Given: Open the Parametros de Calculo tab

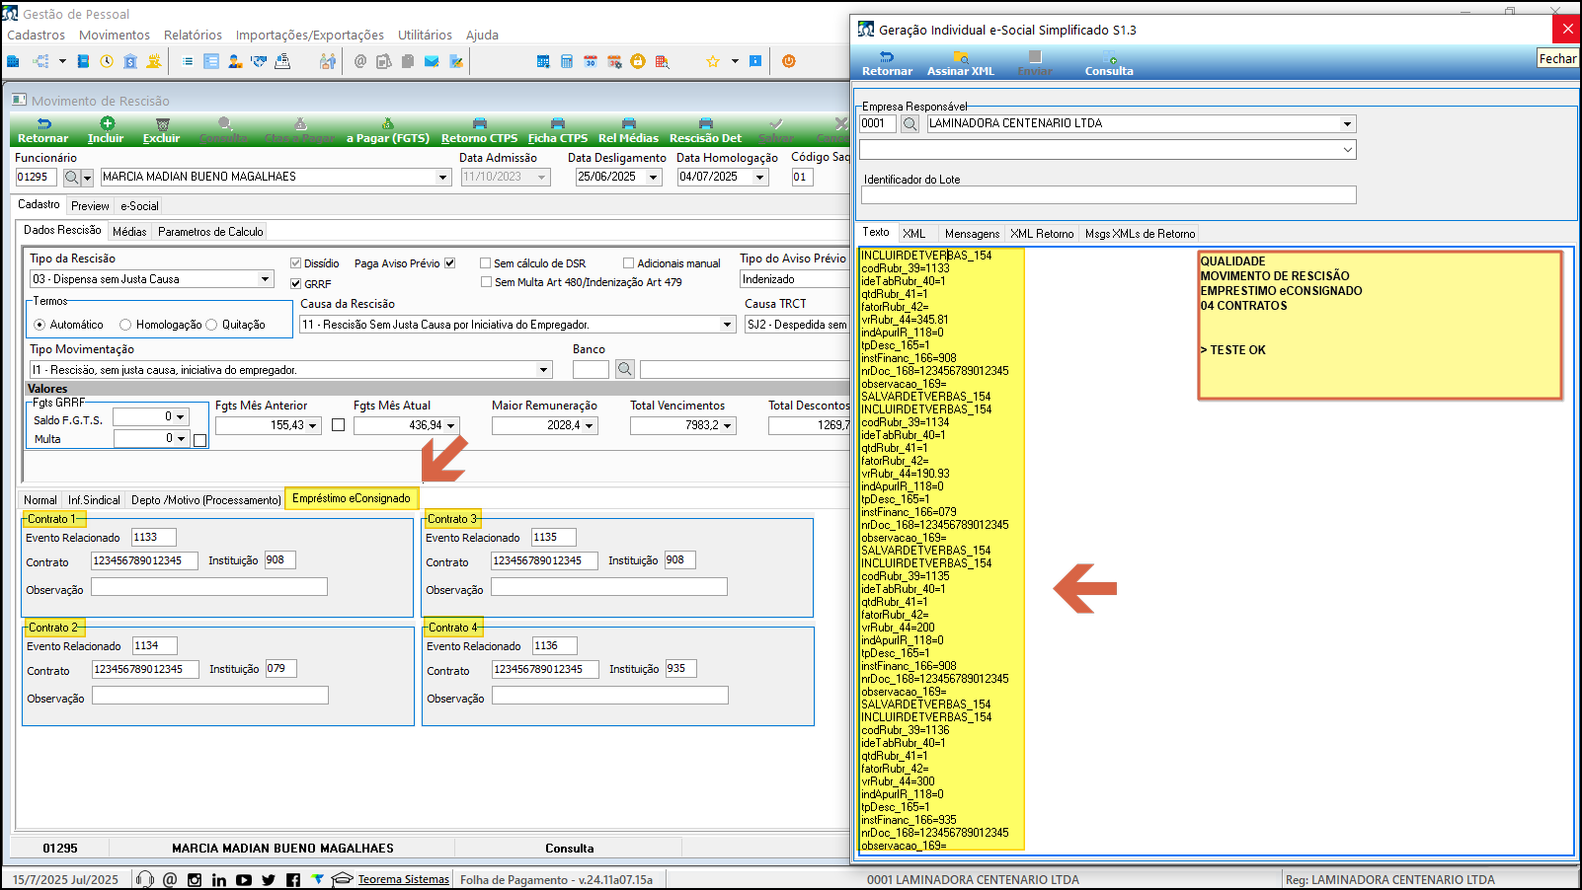Looking at the screenshot, I should point(210,232).
